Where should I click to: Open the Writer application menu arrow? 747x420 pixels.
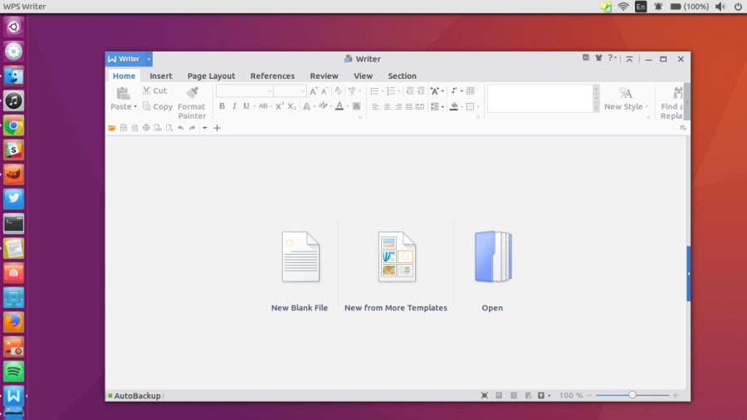(x=149, y=59)
